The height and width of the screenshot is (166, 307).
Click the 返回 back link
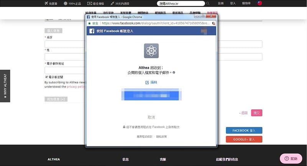click(244, 113)
